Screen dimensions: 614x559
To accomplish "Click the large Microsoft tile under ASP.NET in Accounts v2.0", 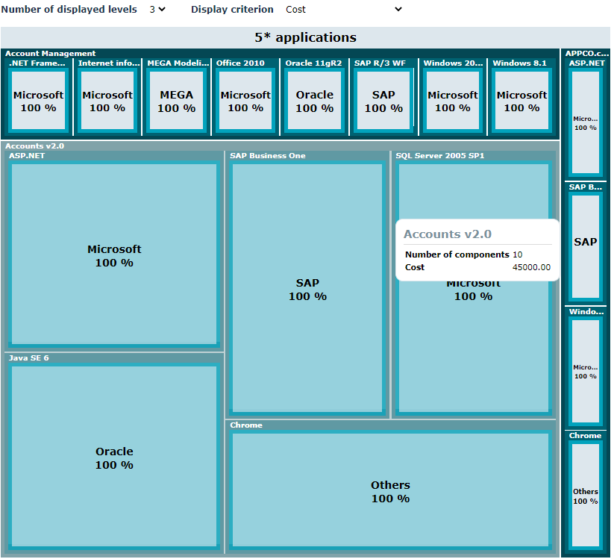I will point(114,255).
